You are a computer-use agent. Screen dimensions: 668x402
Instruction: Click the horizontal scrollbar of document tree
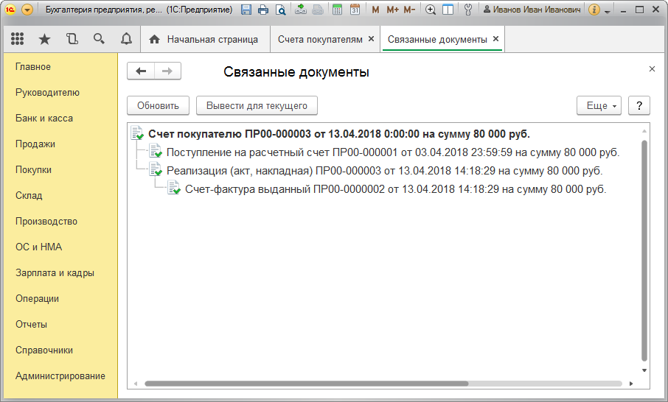306,384
